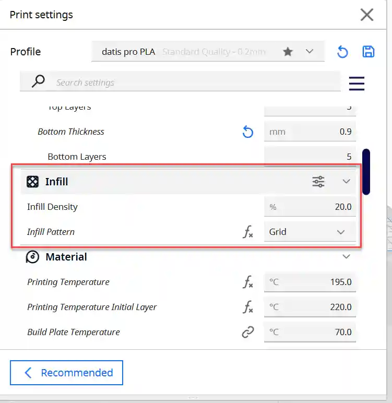This screenshot has height=403, width=392.
Task: Click the Infill Density percentage field
Action: tap(310, 207)
